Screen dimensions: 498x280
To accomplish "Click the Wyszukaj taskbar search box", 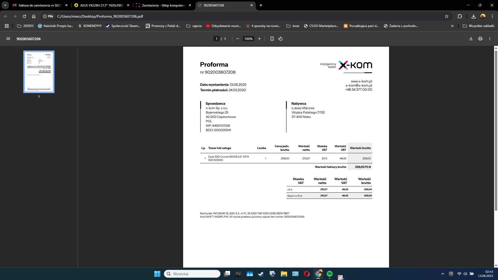I will click(192, 274).
